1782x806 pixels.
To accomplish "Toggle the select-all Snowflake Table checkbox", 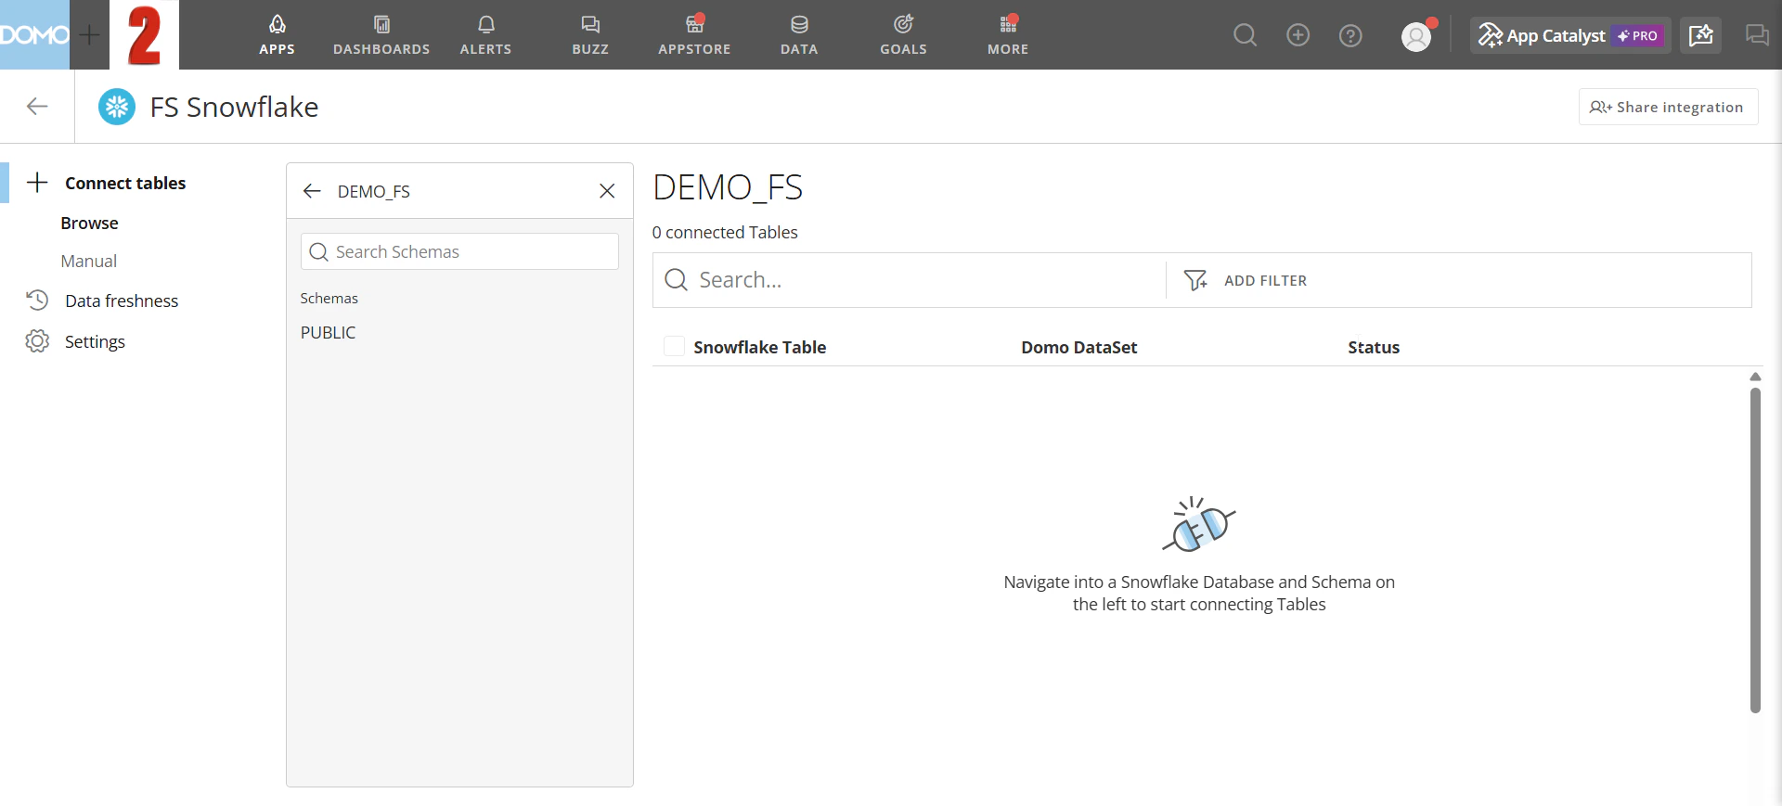I will (675, 347).
